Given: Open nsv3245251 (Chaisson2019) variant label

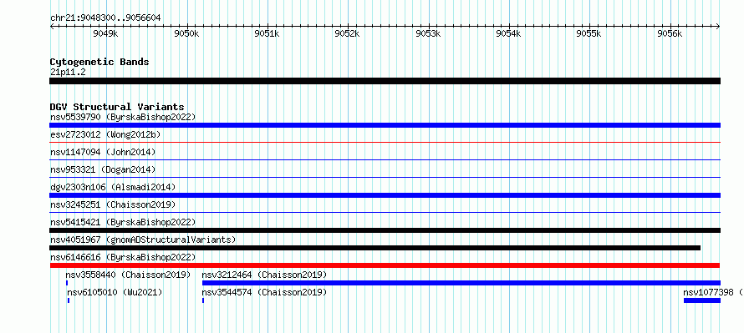Looking at the screenshot, I should coord(113,204).
